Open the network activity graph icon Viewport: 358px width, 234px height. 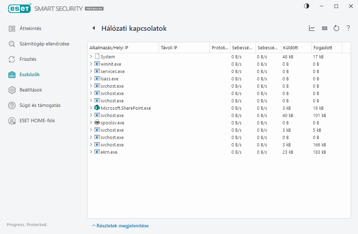[x=312, y=28]
